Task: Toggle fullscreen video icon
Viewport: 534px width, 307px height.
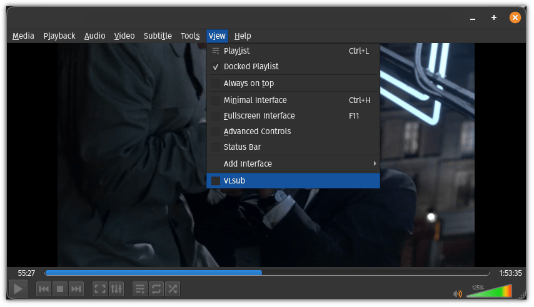Action: (x=100, y=289)
